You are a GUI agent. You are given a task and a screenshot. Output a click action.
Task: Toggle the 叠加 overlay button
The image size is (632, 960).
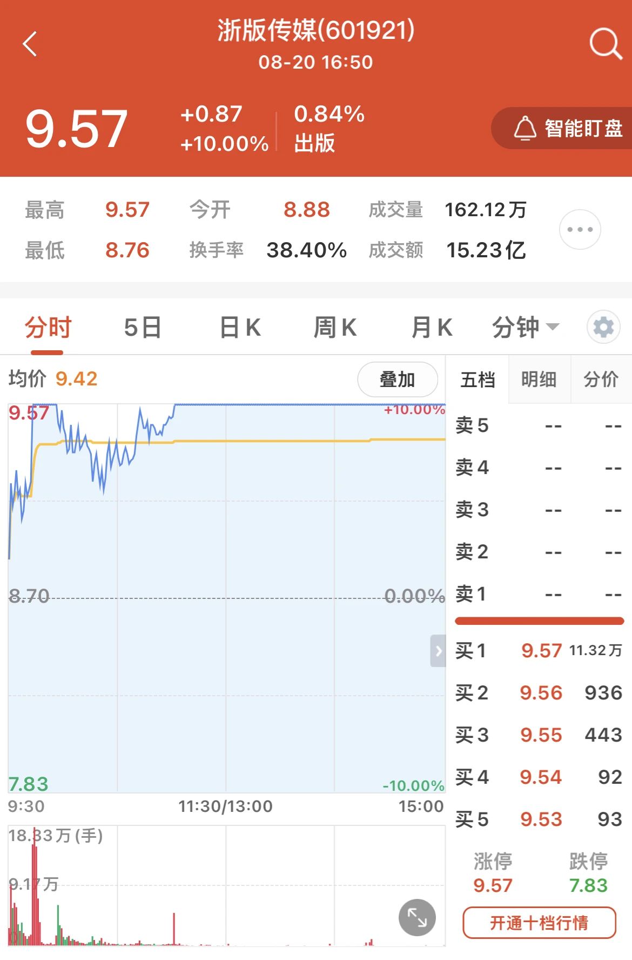[398, 379]
